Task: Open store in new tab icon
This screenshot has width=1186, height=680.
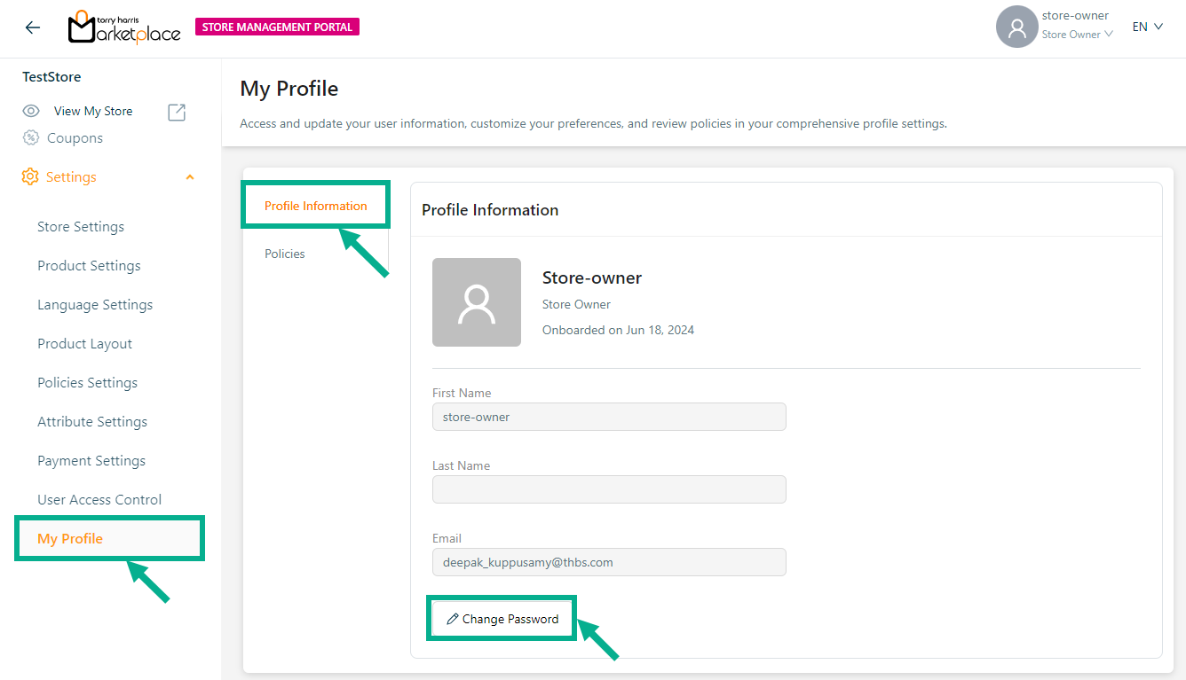Action: coord(177,112)
